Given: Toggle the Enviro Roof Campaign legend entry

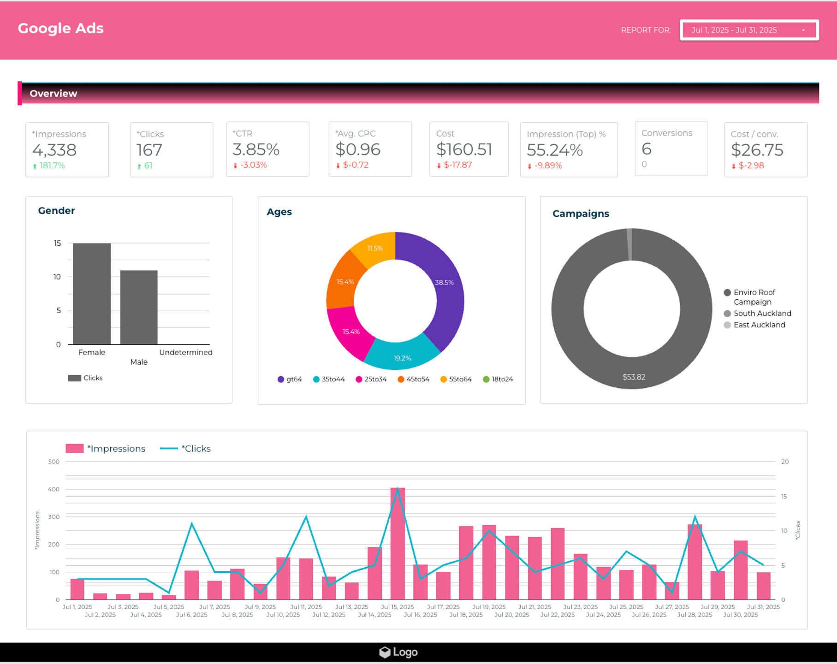Looking at the screenshot, I should click(x=750, y=297).
